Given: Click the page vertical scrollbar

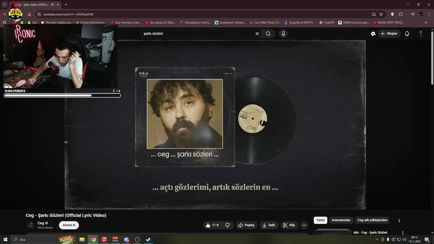Looking at the screenshot, I should 432,58.
